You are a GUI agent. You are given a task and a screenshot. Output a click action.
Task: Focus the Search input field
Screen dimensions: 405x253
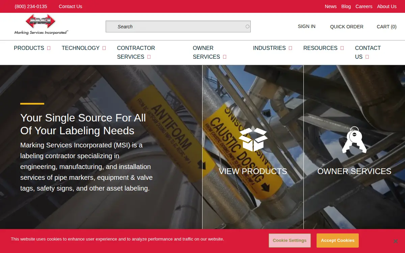coord(178,27)
